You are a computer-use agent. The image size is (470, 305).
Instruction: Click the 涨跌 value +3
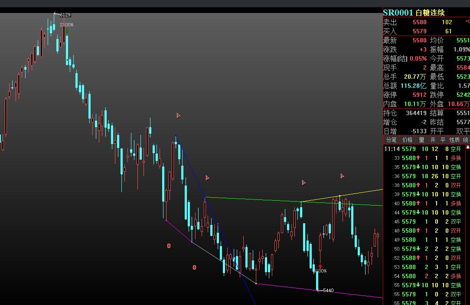pyautogui.click(x=423, y=49)
